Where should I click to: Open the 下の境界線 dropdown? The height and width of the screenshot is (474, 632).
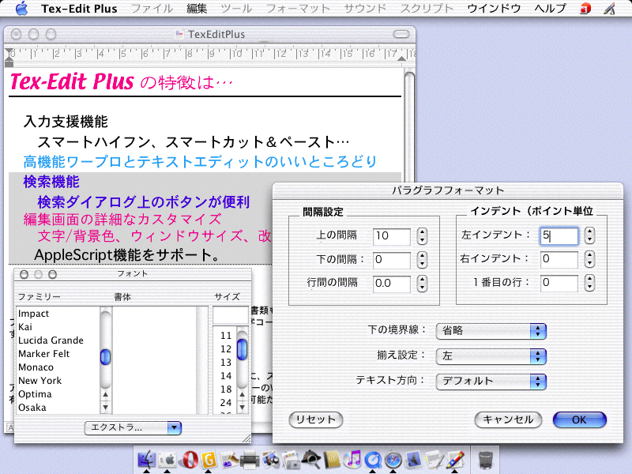pyautogui.click(x=491, y=331)
